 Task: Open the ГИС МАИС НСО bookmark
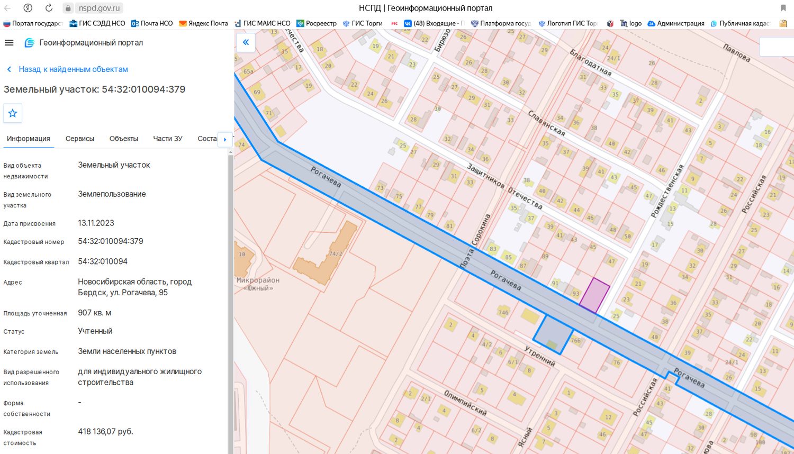(x=262, y=23)
